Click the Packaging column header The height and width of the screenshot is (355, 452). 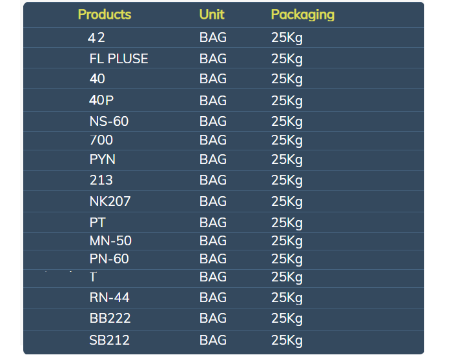coord(303,15)
